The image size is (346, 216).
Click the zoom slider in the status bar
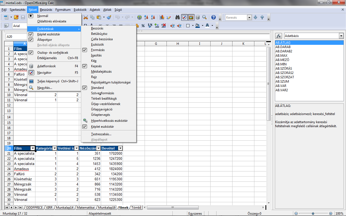[313, 213]
